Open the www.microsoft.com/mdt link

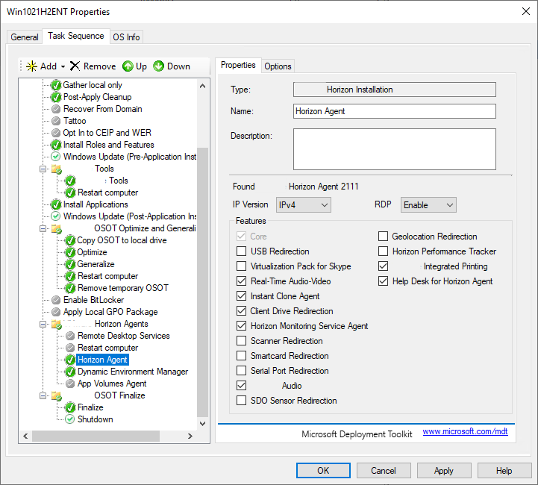[x=465, y=431]
